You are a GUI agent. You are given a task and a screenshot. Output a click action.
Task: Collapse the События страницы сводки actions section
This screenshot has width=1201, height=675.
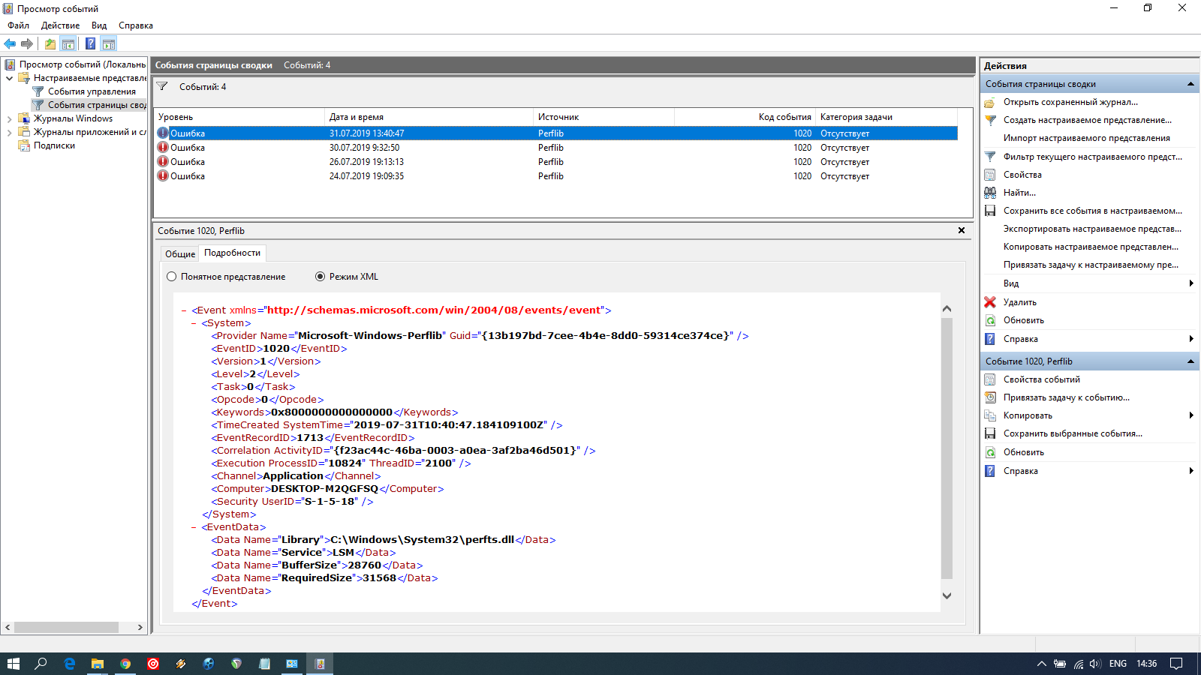(x=1190, y=84)
